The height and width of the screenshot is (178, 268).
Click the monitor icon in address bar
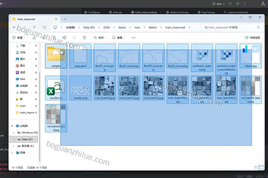(55, 27)
